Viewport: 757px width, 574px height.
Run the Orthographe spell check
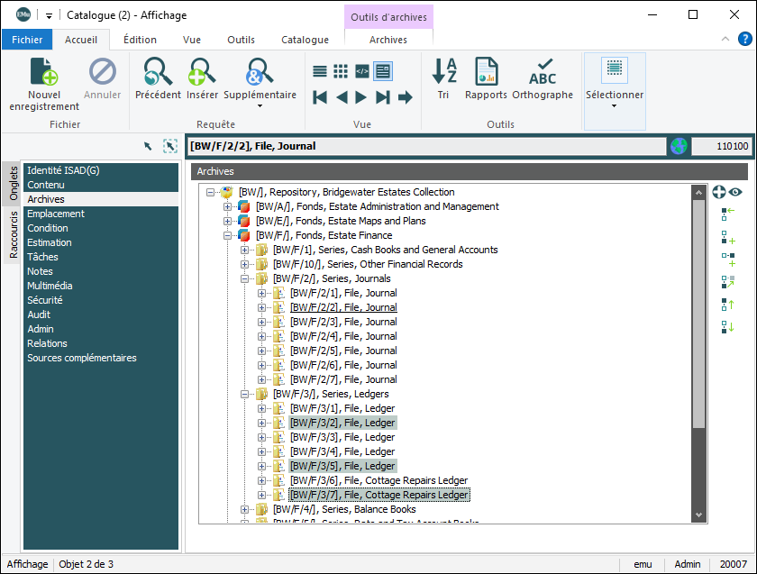[543, 72]
